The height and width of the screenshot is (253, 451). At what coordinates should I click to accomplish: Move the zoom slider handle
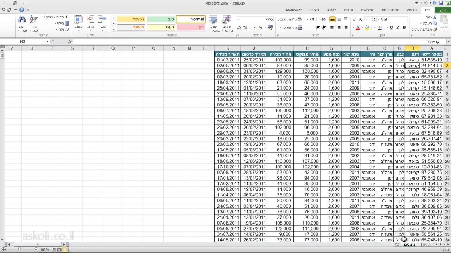[x=19, y=249]
